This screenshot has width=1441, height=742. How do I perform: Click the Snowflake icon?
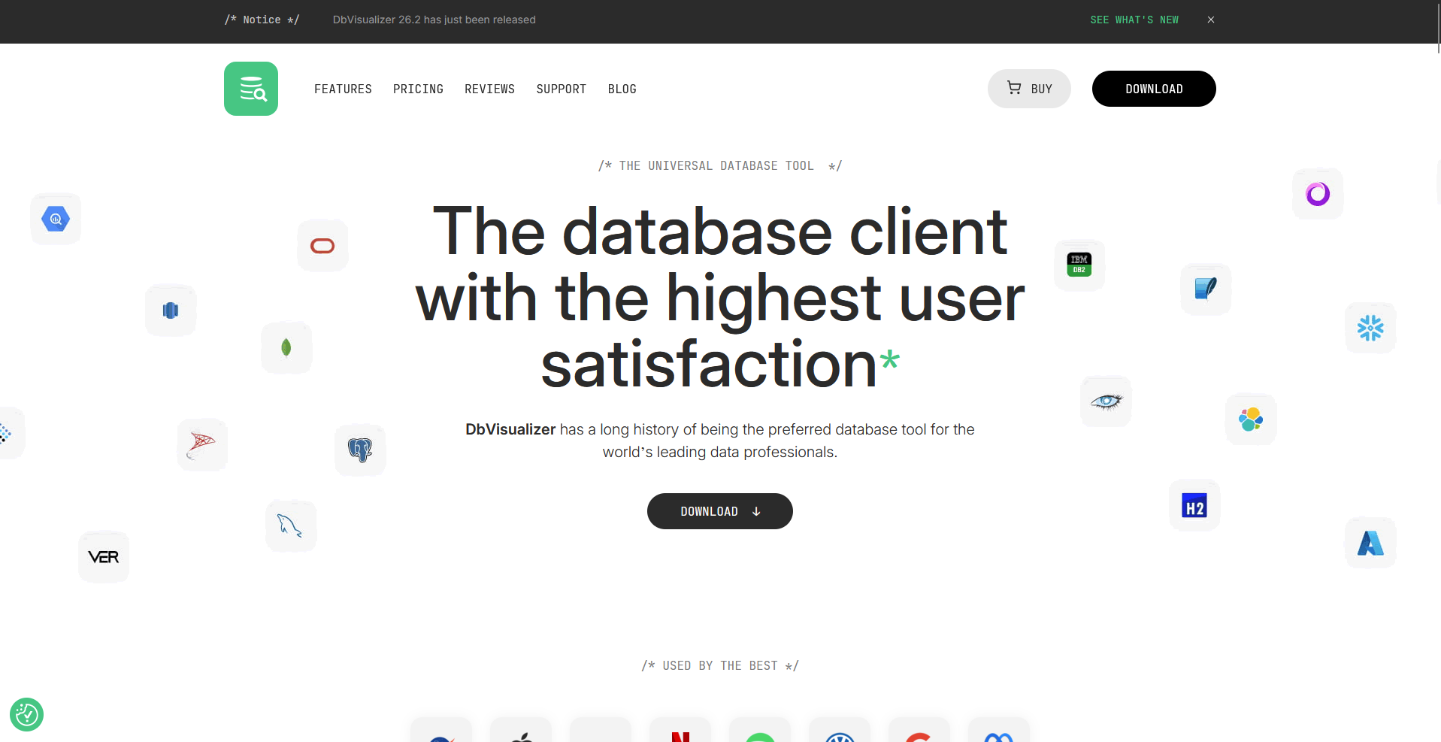pos(1370,328)
